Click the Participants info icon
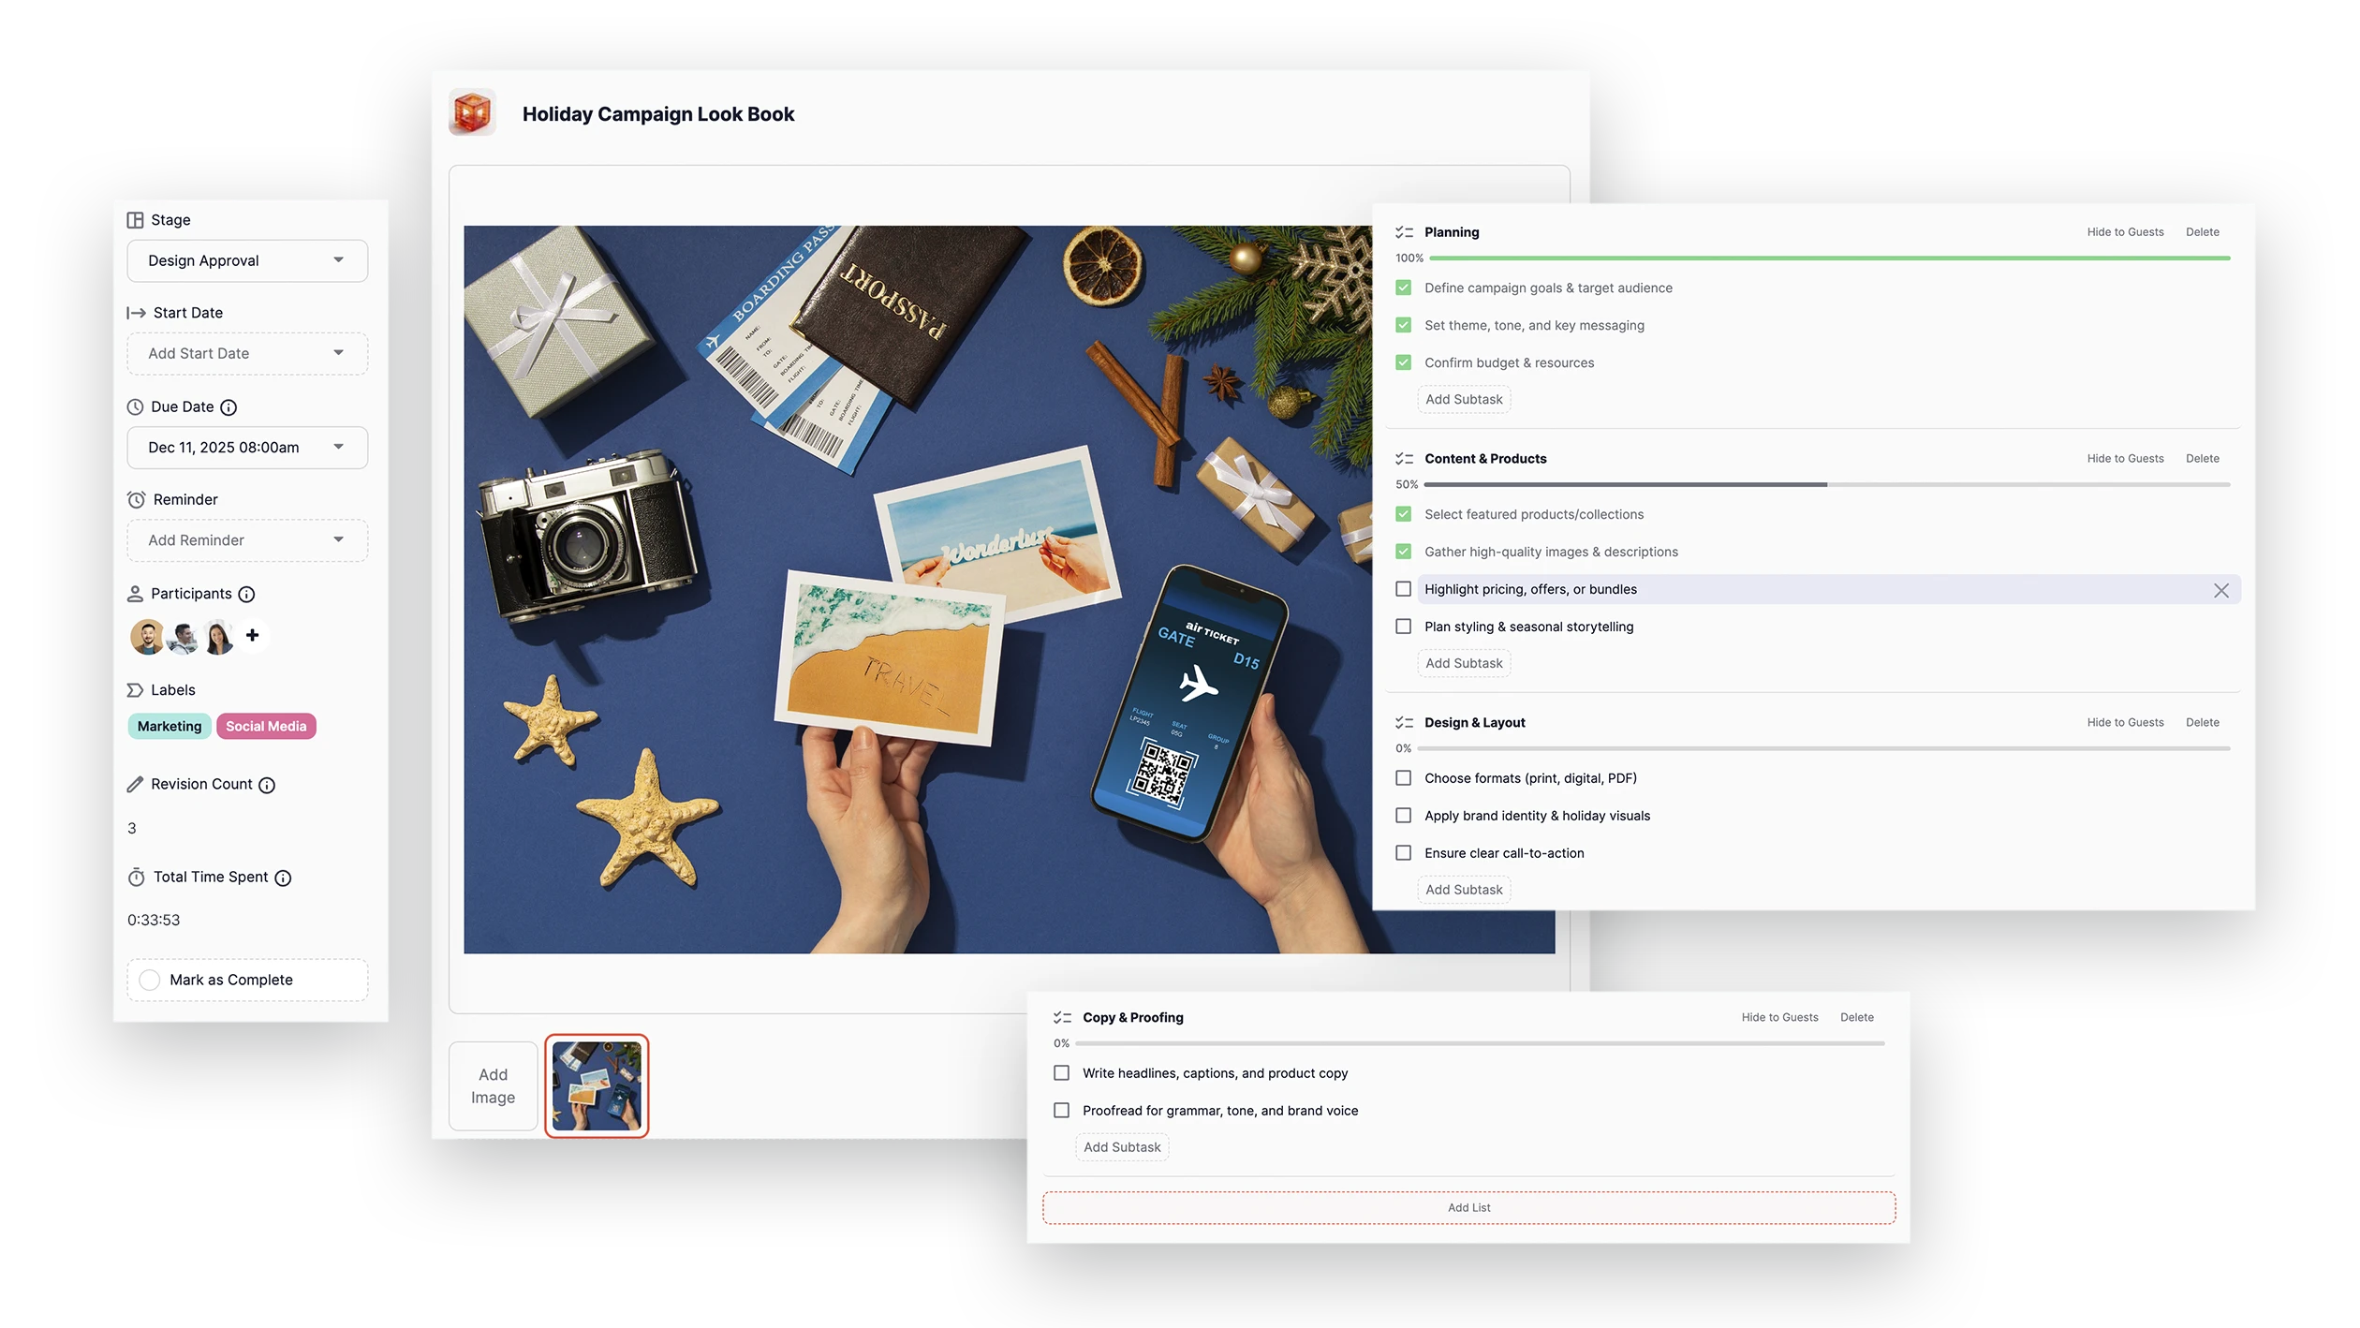This screenshot has width=2360, height=1328. tap(245, 593)
